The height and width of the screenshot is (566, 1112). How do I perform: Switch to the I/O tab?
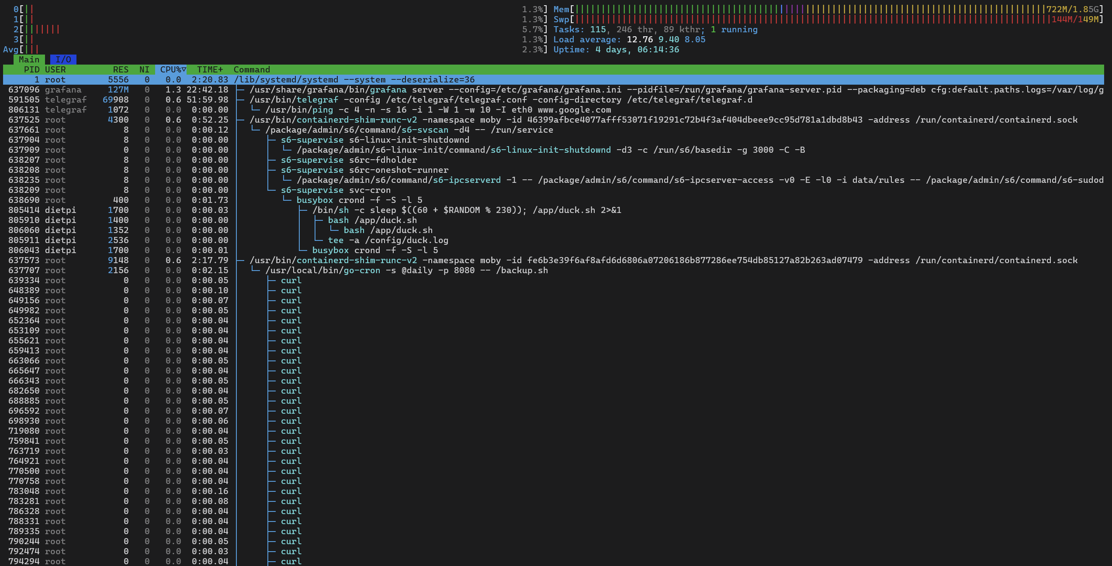click(63, 59)
